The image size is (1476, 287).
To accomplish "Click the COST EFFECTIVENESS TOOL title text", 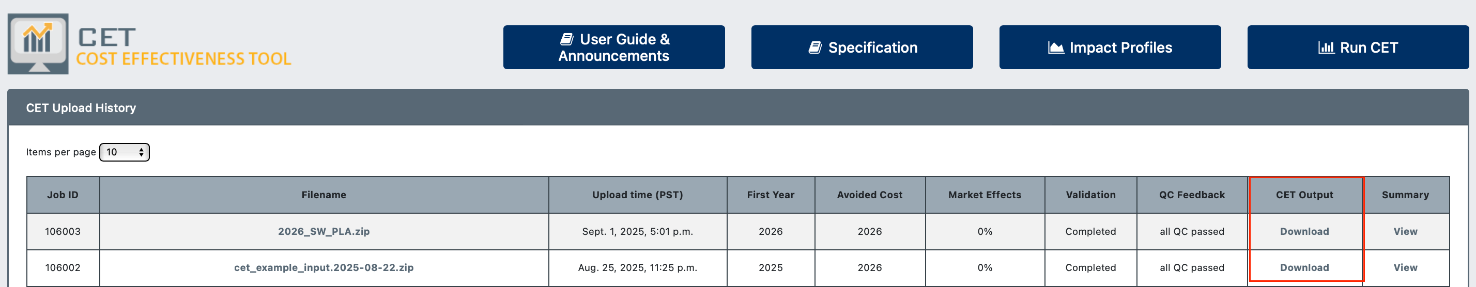I will [183, 58].
